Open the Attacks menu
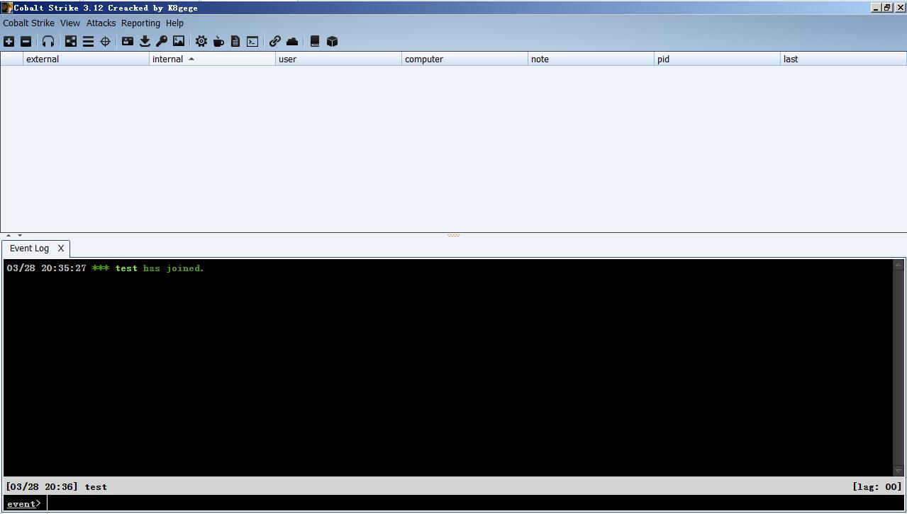Image resolution: width=907 pixels, height=514 pixels. click(x=101, y=23)
